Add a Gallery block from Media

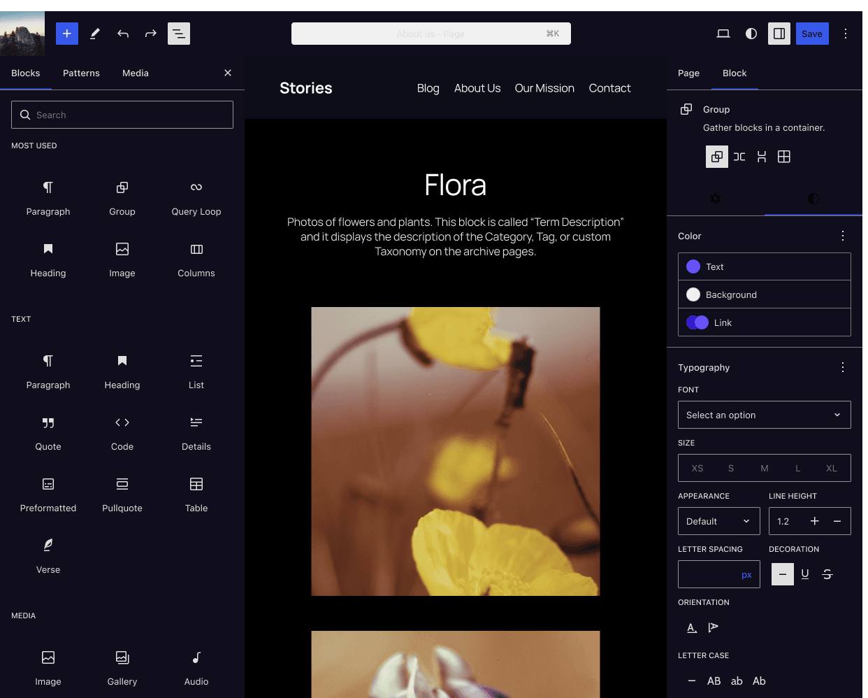click(x=122, y=667)
